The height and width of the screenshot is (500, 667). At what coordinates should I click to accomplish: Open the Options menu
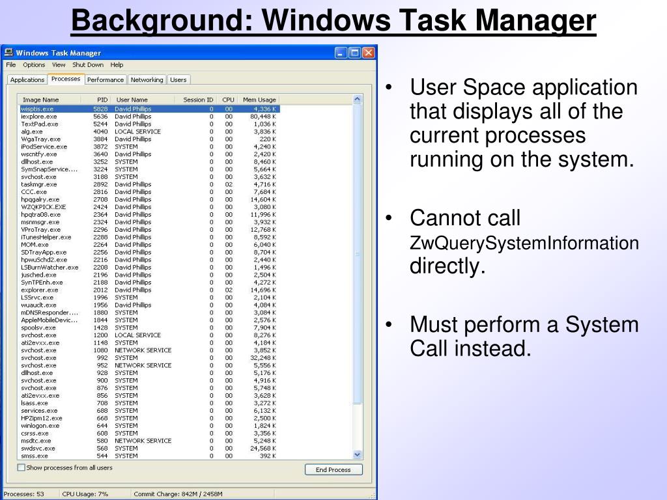34,64
